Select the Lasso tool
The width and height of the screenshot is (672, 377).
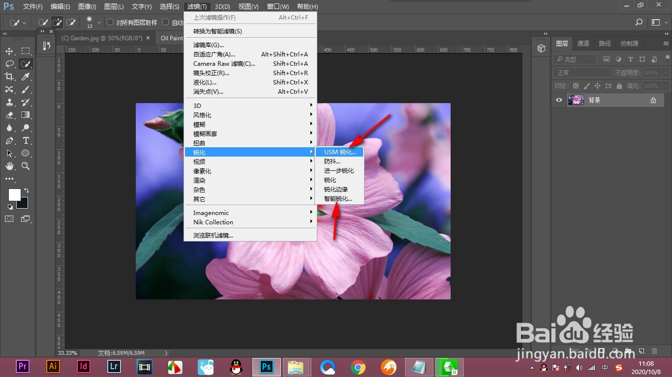click(9, 64)
